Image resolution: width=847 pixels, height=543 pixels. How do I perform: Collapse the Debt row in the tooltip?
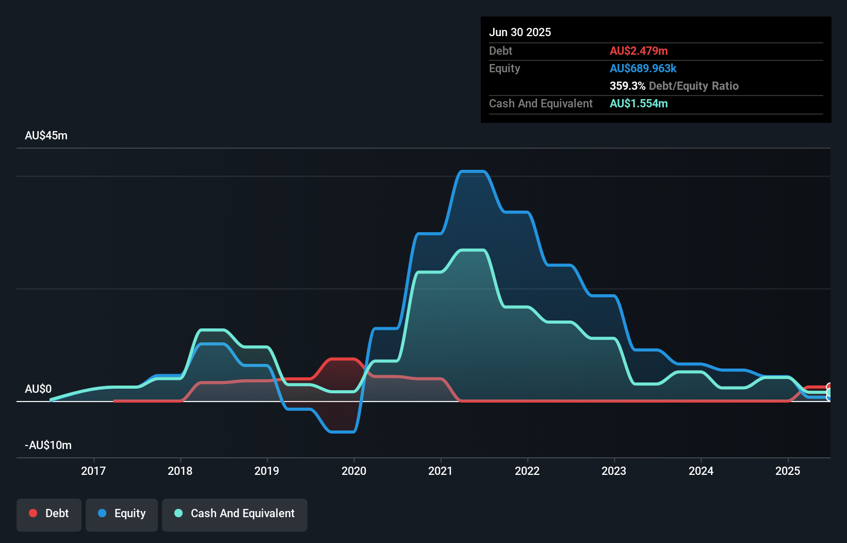[x=500, y=51]
